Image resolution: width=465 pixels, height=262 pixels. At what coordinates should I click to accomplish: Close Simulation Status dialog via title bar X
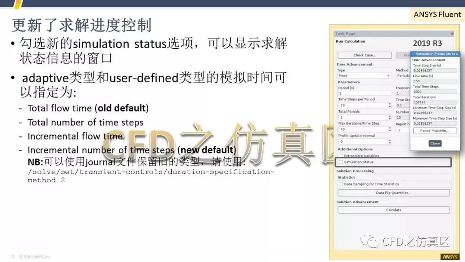point(457,54)
